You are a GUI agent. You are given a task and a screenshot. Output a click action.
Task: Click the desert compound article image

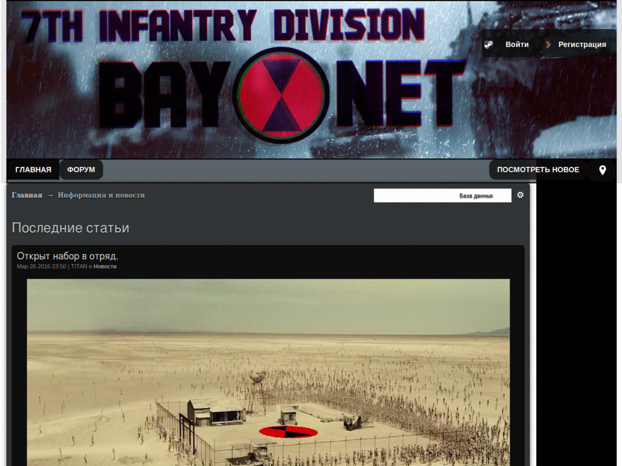point(268,373)
